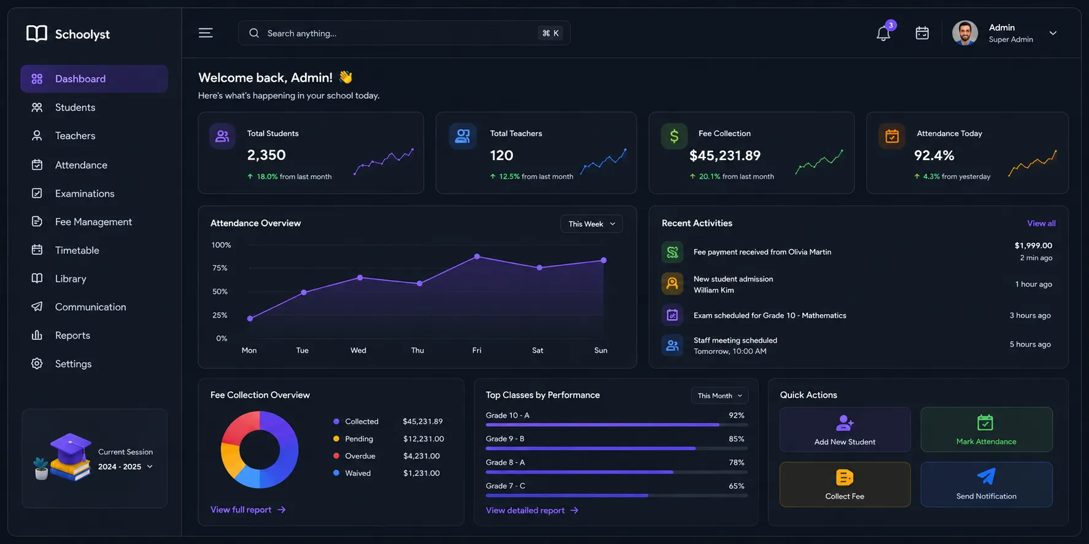Click the new student admission icon

point(672,283)
